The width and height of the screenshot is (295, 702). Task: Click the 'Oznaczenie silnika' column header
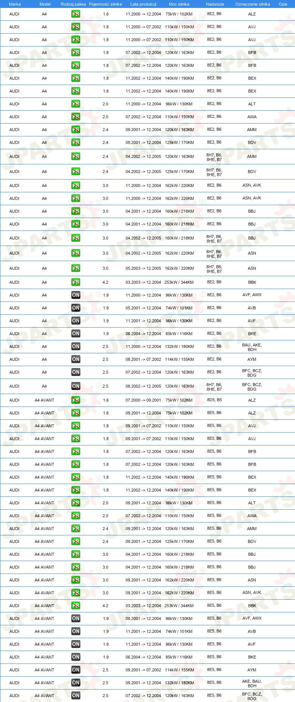tap(253, 4)
